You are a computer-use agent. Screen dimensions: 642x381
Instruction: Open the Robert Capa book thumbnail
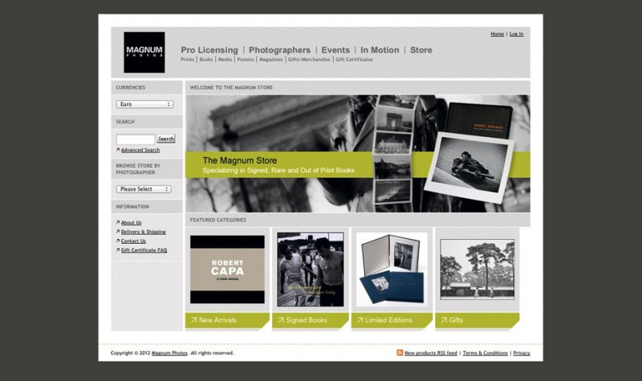coord(227,269)
